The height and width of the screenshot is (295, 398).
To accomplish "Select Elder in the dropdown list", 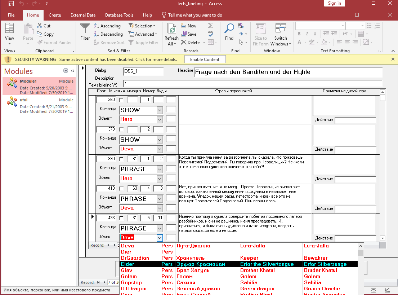I will coord(128,264).
